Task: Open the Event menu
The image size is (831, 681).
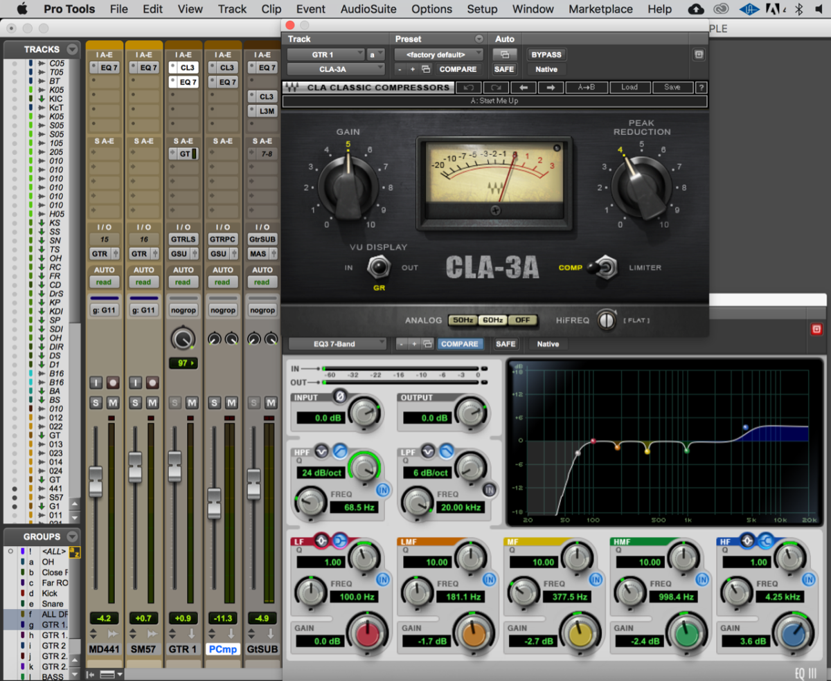Action: click(x=311, y=9)
